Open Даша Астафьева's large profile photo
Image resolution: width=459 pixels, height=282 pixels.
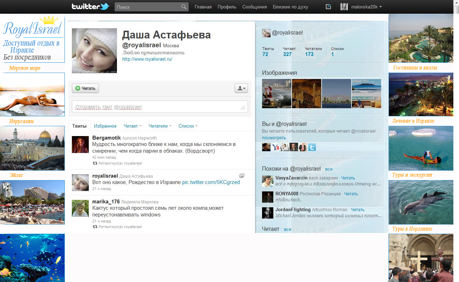(94, 51)
